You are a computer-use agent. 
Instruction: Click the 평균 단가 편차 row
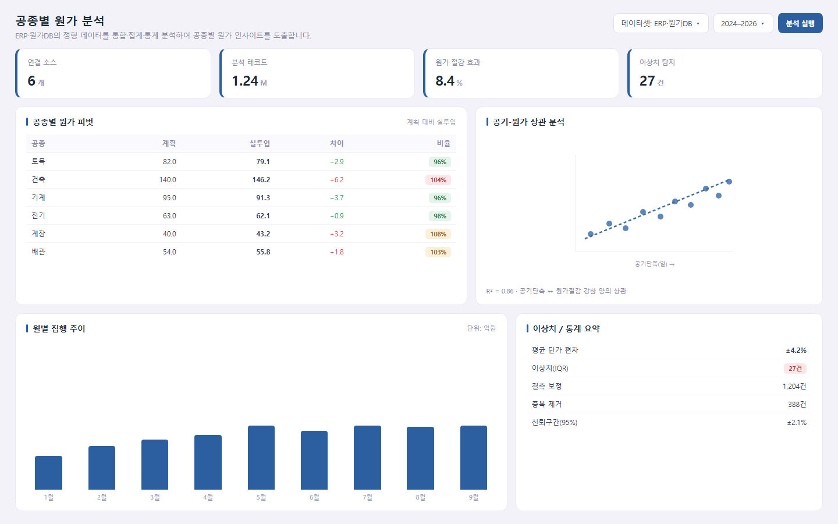point(669,350)
